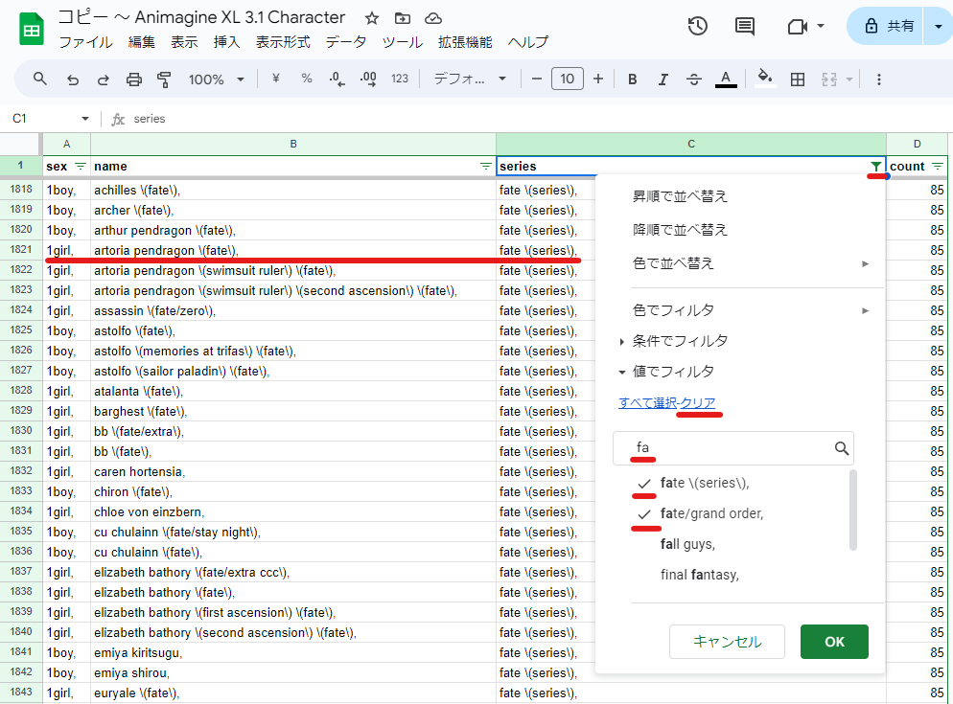Open the データ menu
Viewport: 953px width, 704px height.
(x=346, y=42)
